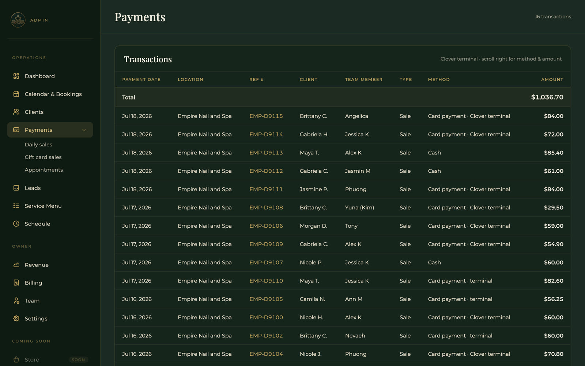Click the Store coming soon item
Viewport: 585px width, 366px height.
click(x=50, y=360)
